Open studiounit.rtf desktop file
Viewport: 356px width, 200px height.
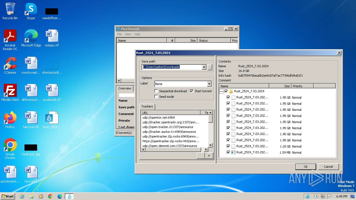point(52,92)
